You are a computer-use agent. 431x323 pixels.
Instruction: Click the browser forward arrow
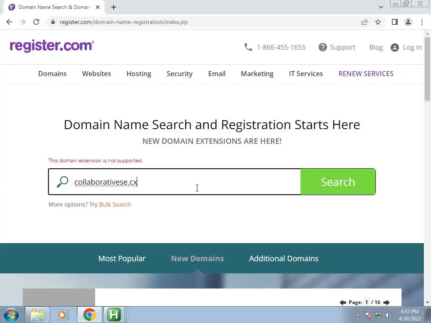(23, 22)
